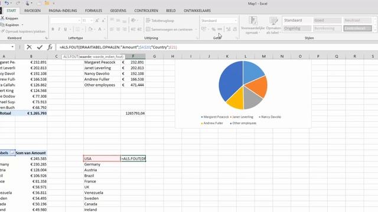Open the START ribbon tab
Screen dimensions: 378x212
[11, 11]
